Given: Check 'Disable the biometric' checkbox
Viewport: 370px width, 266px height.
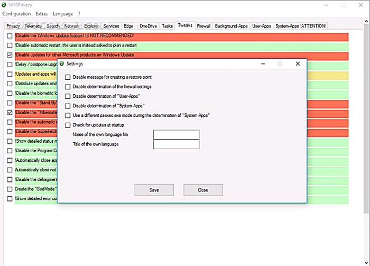Looking at the screenshot, I should click(x=10, y=93).
